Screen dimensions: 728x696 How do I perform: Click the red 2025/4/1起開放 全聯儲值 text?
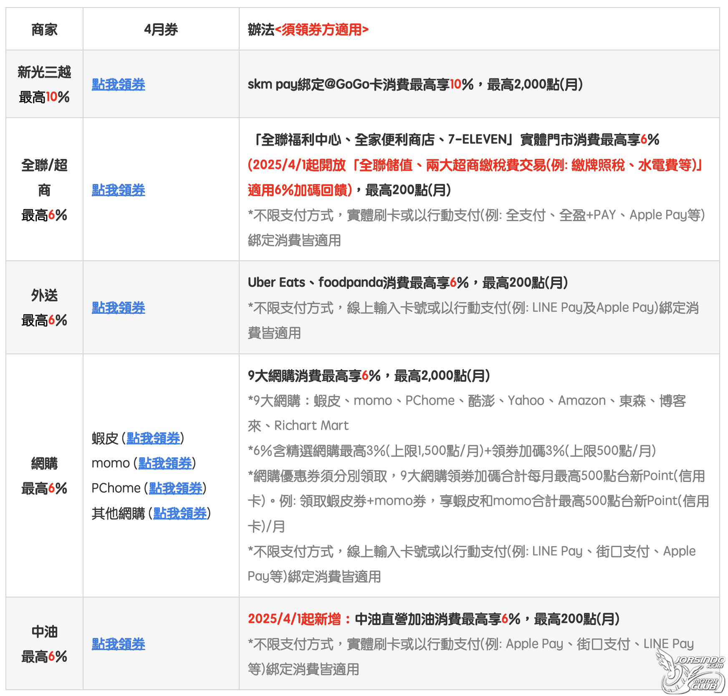(x=475, y=177)
